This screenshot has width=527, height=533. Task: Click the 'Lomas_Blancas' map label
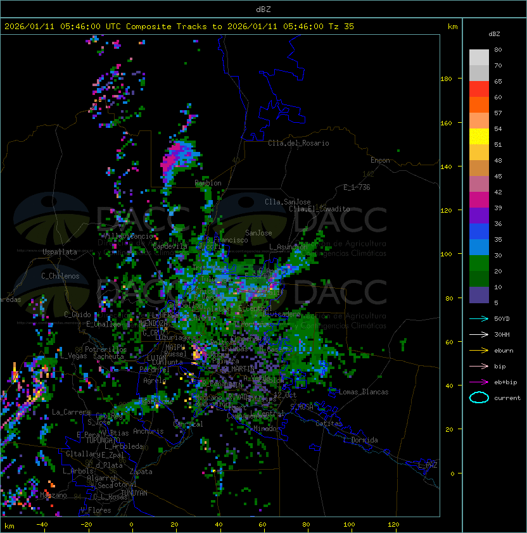[364, 392]
